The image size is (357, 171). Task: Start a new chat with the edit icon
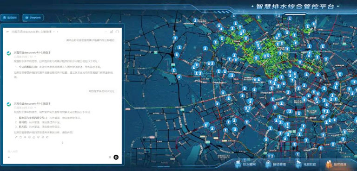point(112,32)
